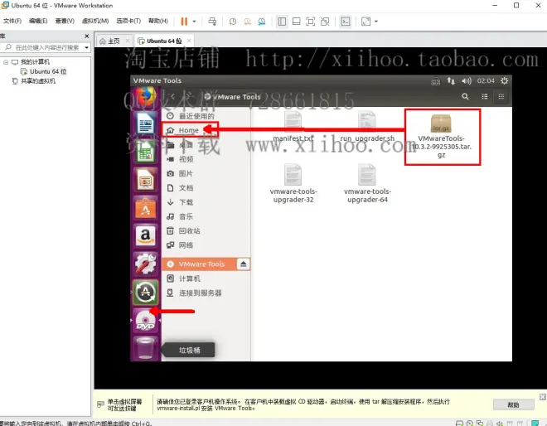The width and height of the screenshot is (547, 426).
Task: Open Ubuntu Software Center in the launcher
Action: tap(146, 208)
